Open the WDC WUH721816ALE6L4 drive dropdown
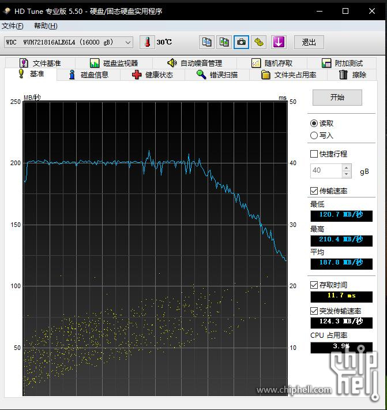 click(x=69, y=42)
